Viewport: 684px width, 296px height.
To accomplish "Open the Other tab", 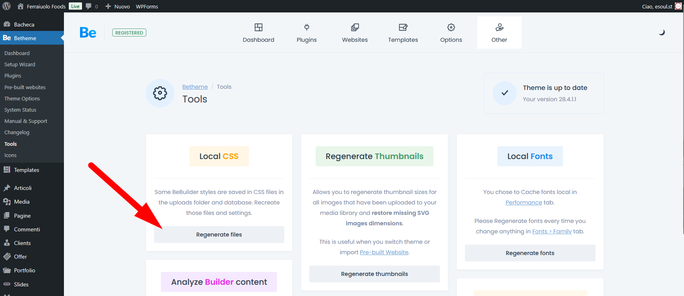I will 499,33.
